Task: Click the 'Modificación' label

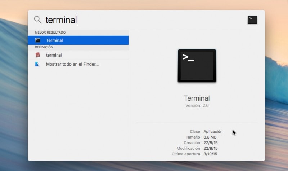Action: (x=188, y=148)
